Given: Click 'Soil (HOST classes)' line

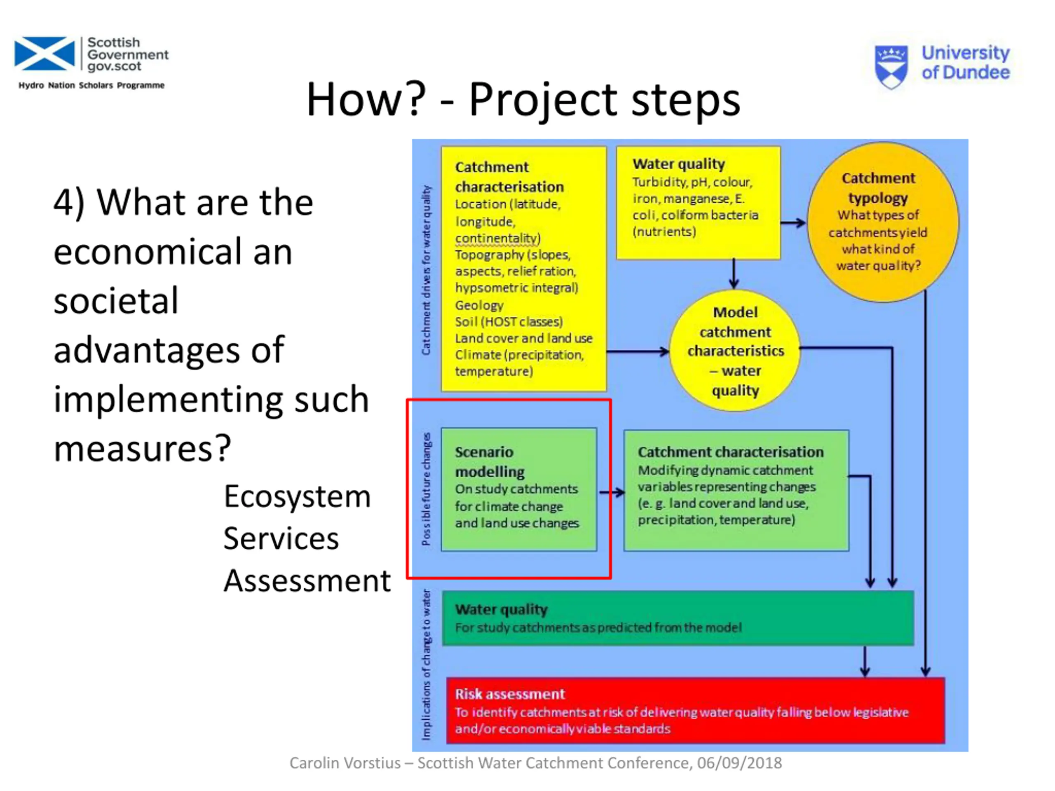Looking at the screenshot, I should pos(509,322).
